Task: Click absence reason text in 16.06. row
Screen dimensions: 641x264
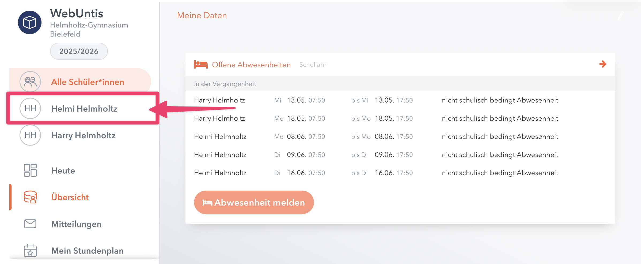Action: (500, 173)
